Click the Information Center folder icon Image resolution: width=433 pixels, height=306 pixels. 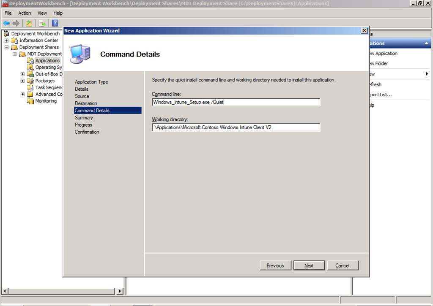pyautogui.click(x=14, y=41)
